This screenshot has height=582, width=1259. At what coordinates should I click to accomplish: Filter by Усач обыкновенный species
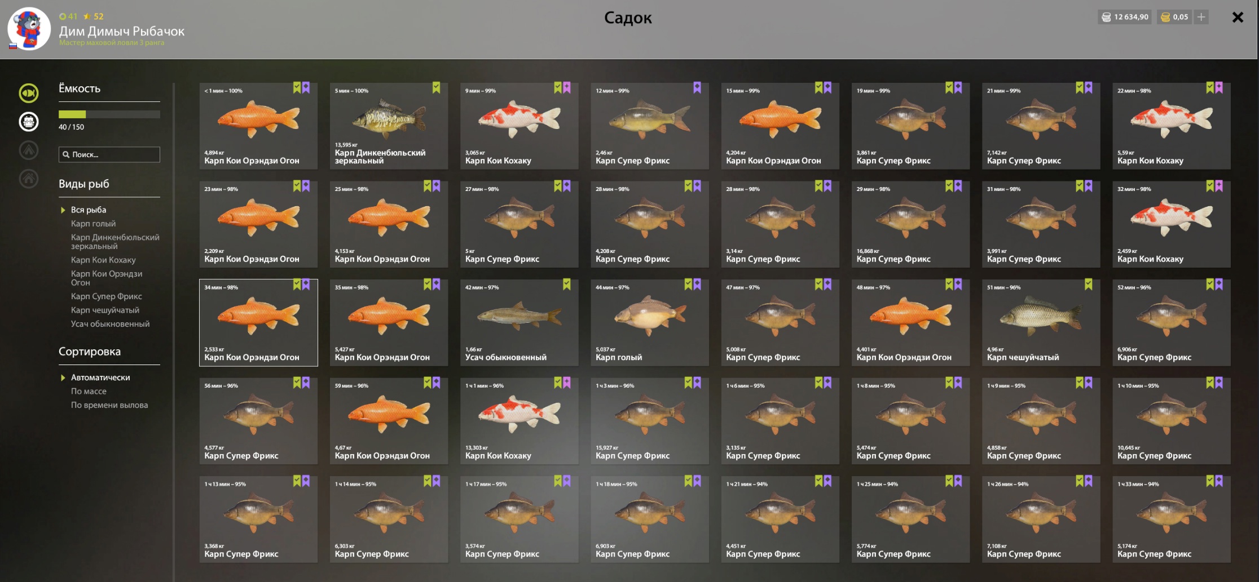click(110, 324)
